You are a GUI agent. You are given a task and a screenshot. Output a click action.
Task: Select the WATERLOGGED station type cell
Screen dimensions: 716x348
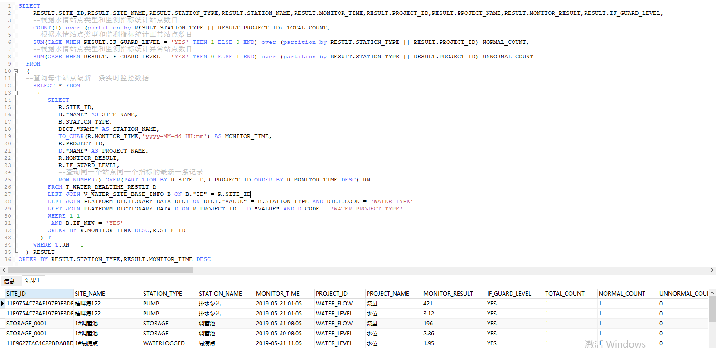pyautogui.click(x=170, y=343)
